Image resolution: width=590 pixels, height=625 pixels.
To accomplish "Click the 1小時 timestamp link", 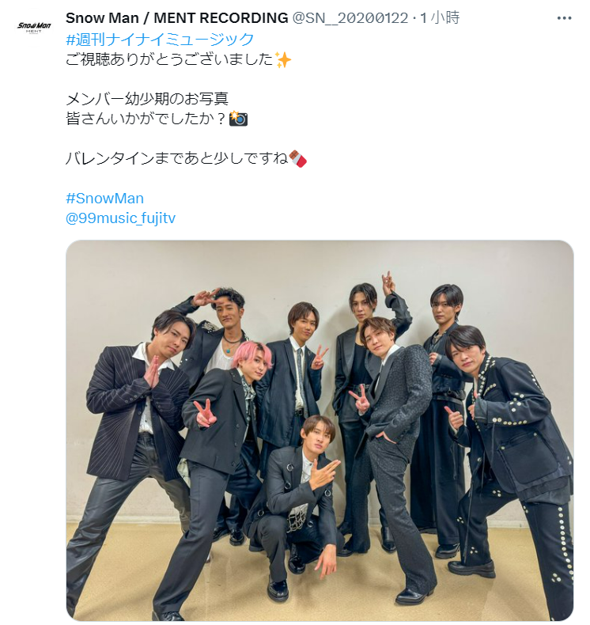I will (440, 18).
